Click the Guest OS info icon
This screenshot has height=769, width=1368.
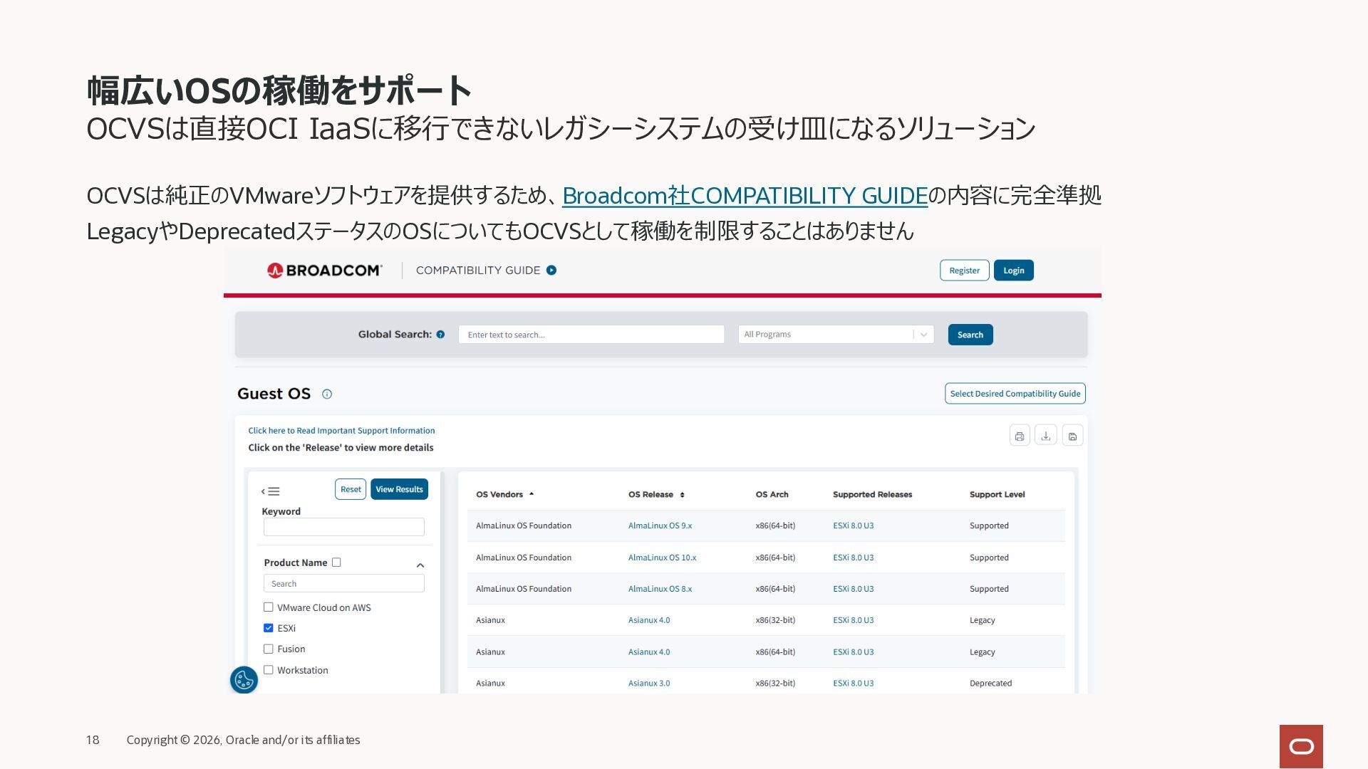click(x=327, y=394)
